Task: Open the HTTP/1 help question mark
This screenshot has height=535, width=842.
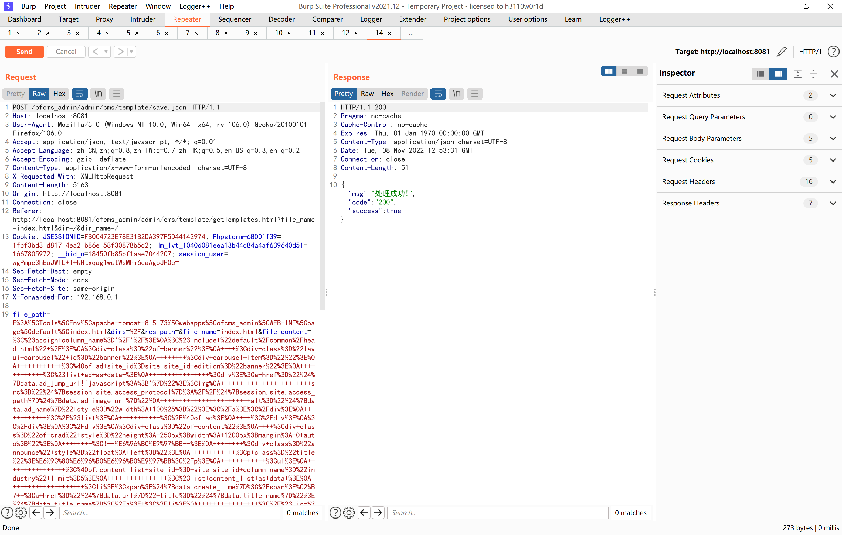Action: pyautogui.click(x=834, y=51)
